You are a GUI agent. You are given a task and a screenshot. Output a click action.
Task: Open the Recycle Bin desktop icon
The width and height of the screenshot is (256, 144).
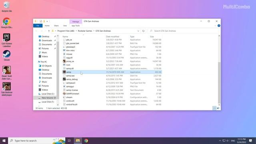point(7,7)
